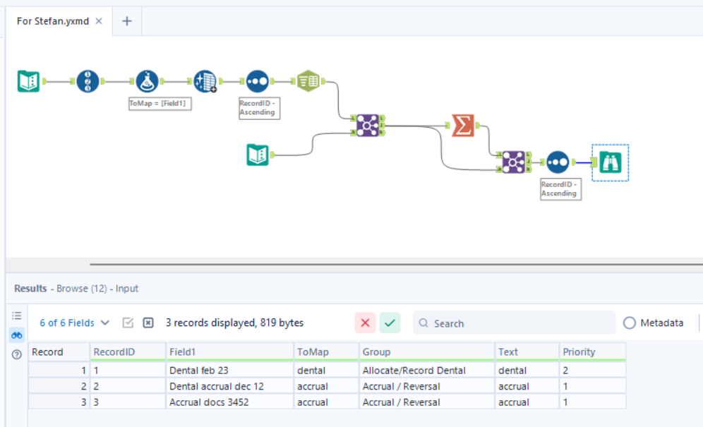The image size is (703, 427).
Task: Select row number 2 in Record column
Action: [x=59, y=386]
